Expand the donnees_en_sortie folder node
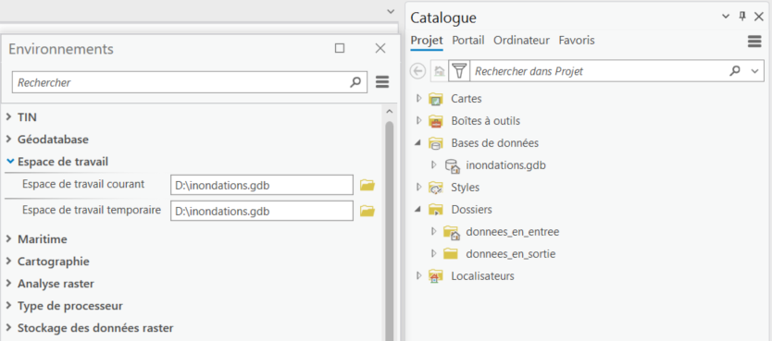 (434, 253)
